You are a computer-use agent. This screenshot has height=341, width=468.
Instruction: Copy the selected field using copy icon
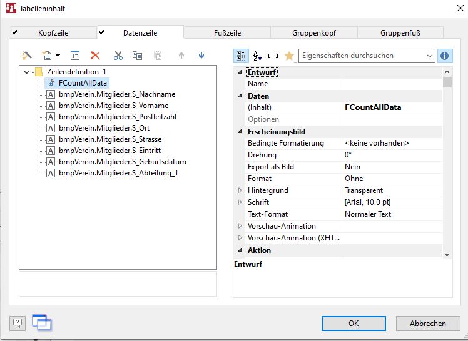[137, 56]
